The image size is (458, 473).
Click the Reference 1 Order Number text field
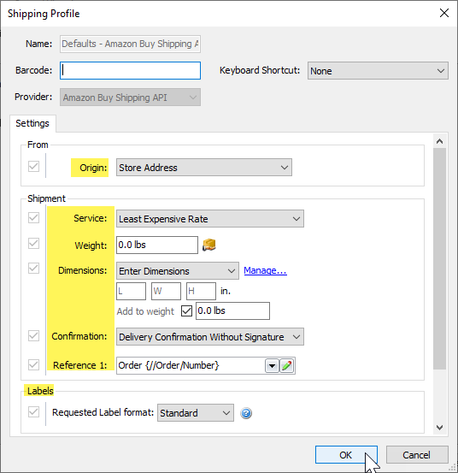click(x=191, y=365)
